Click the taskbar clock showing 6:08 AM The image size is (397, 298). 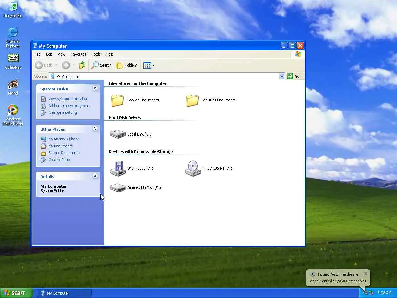(384, 293)
